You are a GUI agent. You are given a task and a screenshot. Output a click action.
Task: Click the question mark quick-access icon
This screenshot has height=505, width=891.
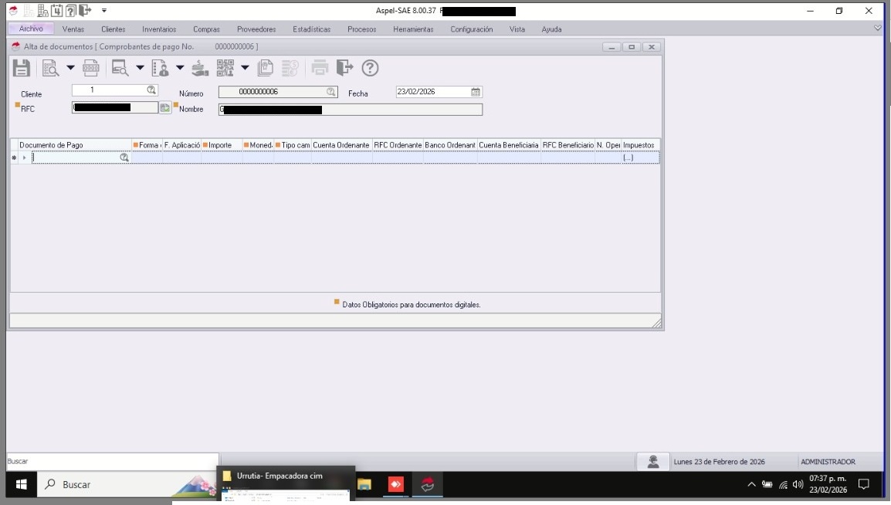coord(71,10)
